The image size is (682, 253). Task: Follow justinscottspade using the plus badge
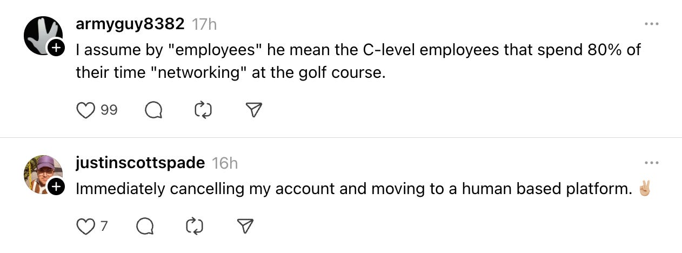pyautogui.click(x=56, y=187)
